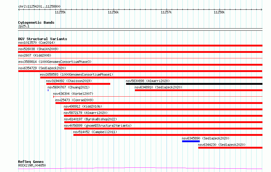Image resolution: width=271 pixels, height=172 pixels.
Task: Click the RefSeq Genes track title
Action: (x=31, y=162)
